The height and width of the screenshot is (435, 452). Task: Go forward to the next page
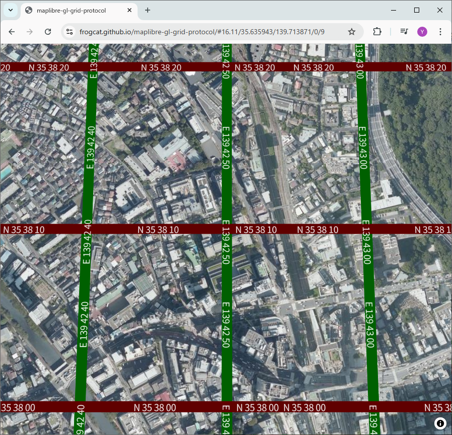(x=30, y=32)
